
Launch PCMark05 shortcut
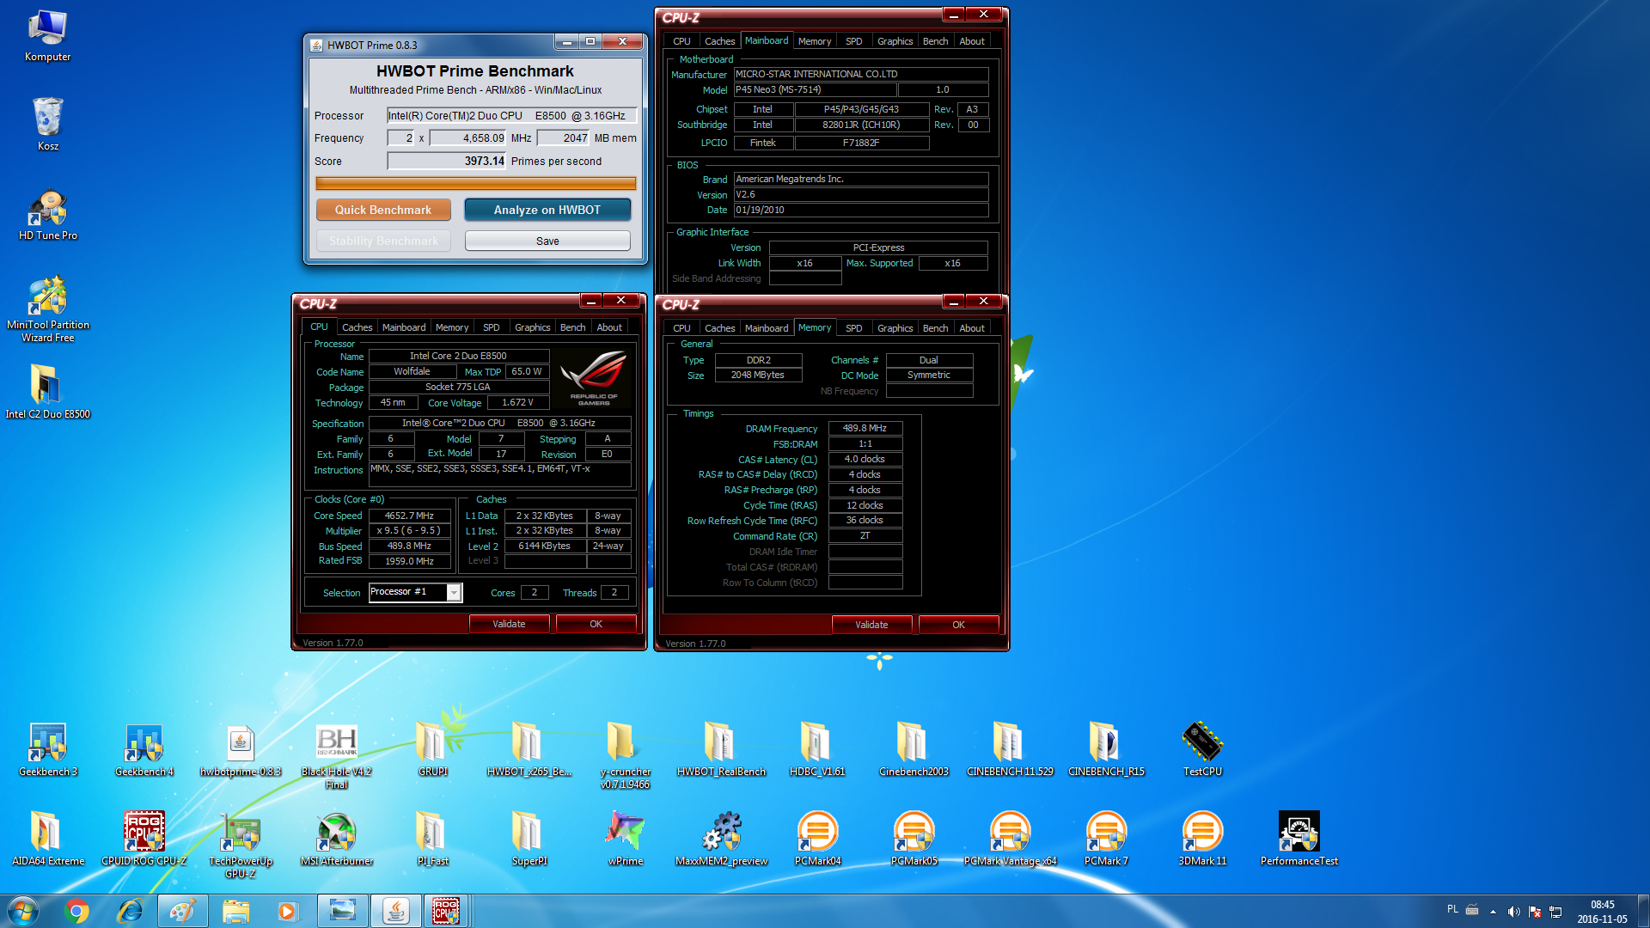click(914, 839)
